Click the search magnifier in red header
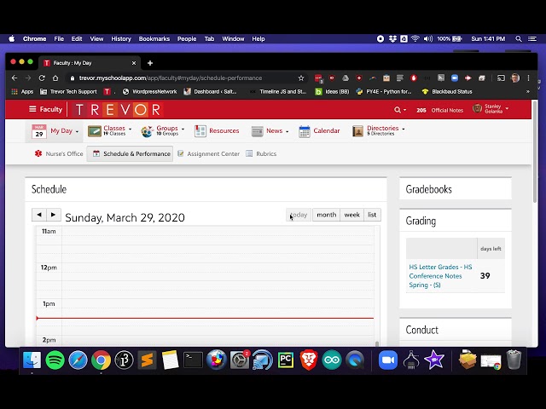 pos(398,110)
